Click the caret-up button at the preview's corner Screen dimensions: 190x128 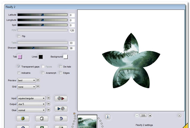(179, 116)
